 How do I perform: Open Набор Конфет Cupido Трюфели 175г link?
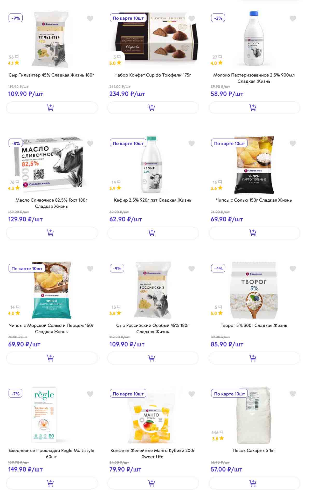pos(153,75)
